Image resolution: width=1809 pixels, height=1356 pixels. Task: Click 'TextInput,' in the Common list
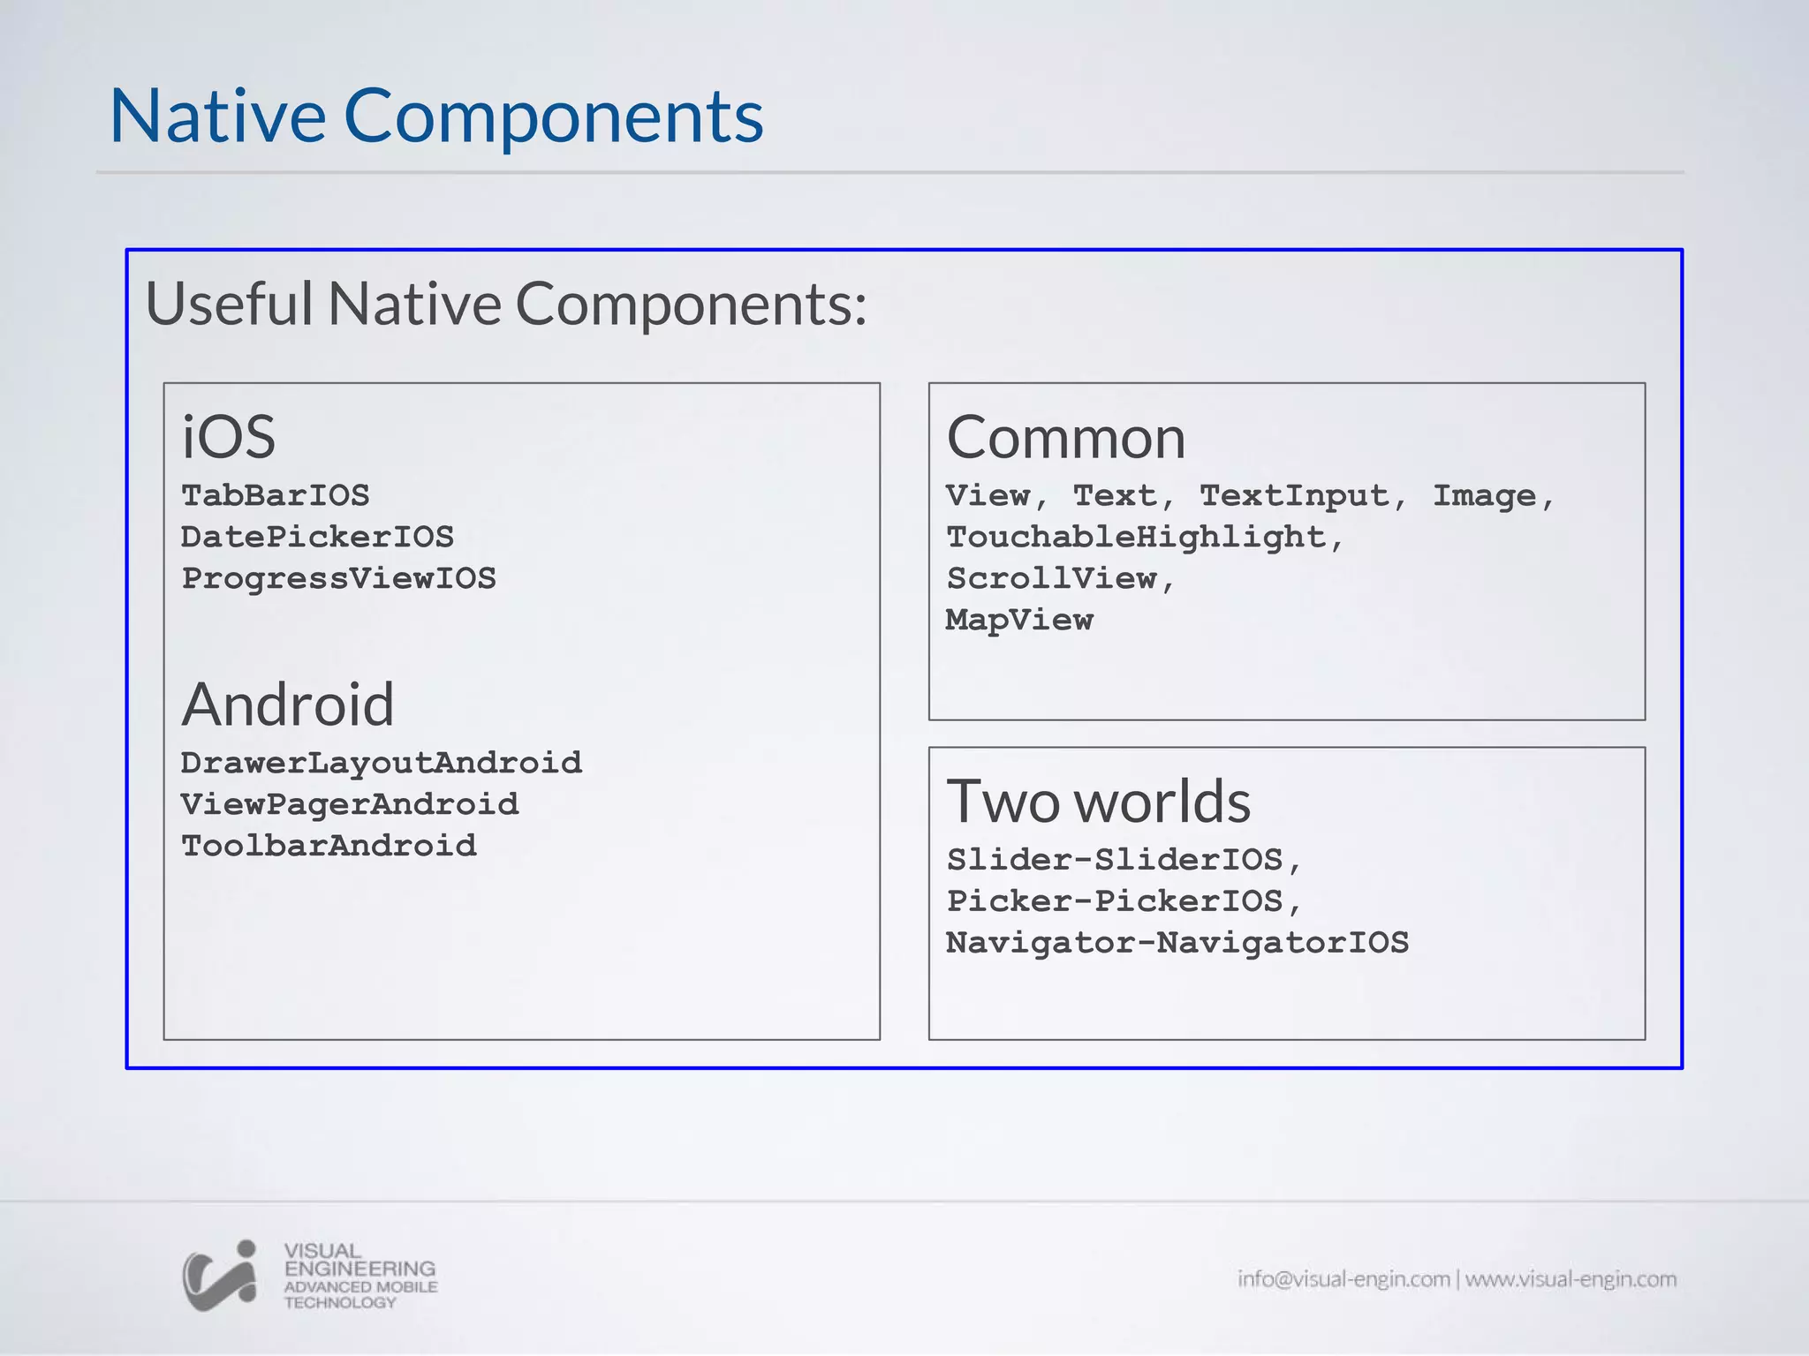(1302, 496)
